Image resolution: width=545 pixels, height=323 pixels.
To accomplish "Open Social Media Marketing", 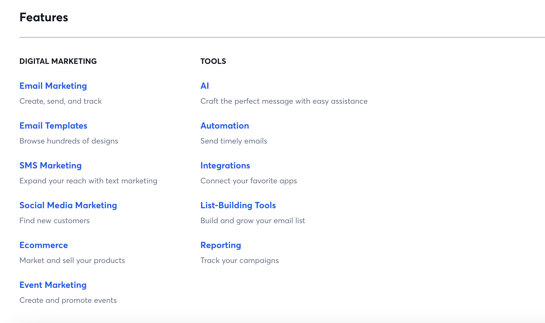I will (x=68, y=205).
